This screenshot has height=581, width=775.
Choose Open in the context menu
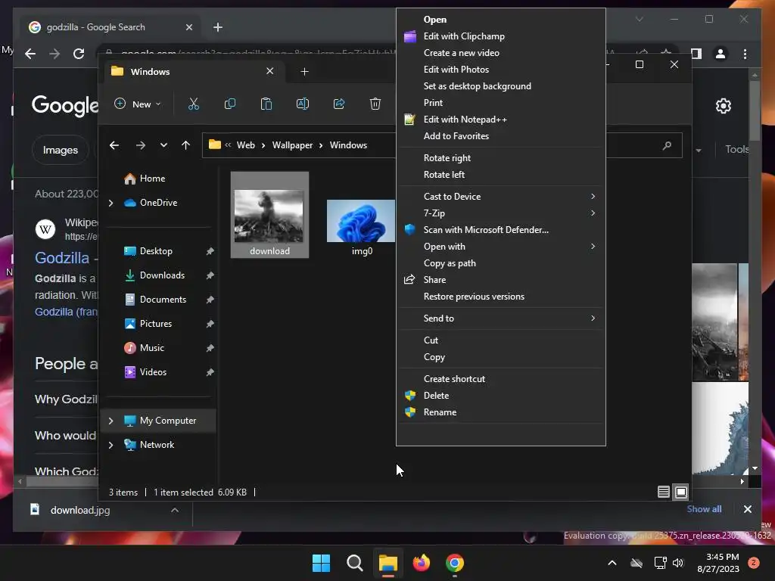[x=501, y=20]
